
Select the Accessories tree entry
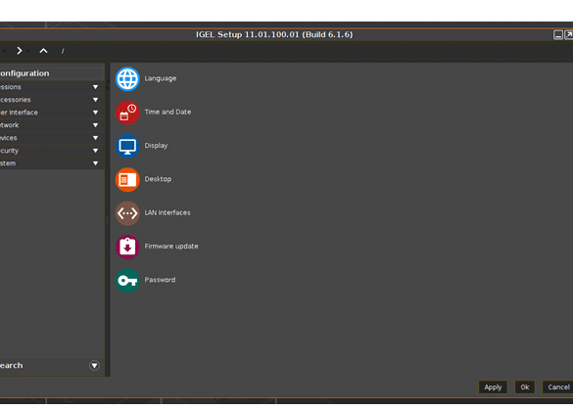(52, 100)
